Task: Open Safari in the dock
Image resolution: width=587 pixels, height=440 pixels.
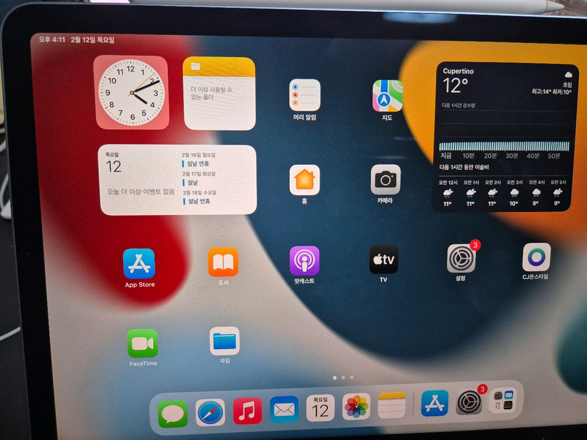Action: [x=210, y=412]
